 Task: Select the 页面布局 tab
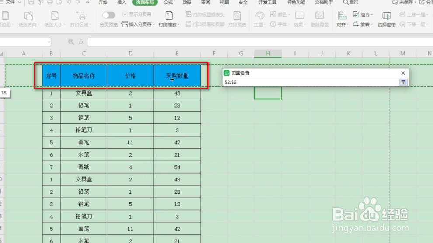[x=145, y=2]
